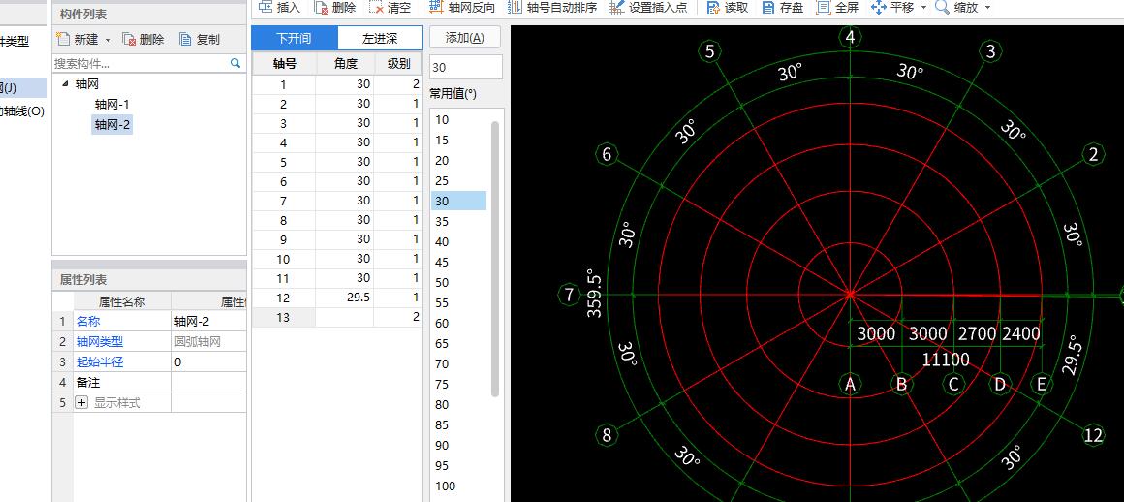Select 轴网-2 in the component tree
Viewport: 1124px width, 502px height.
111,125
